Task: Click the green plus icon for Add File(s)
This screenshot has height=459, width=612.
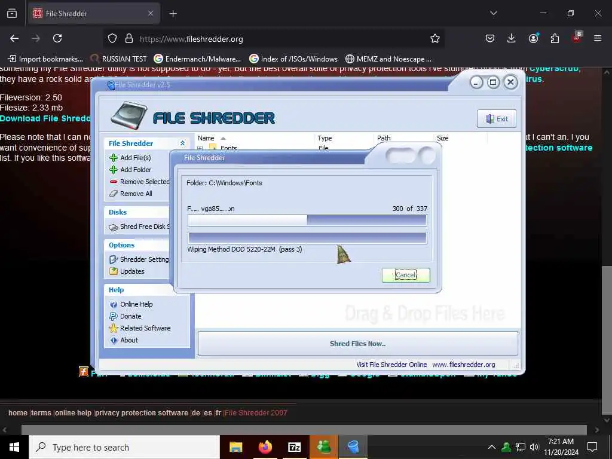Action: tap(114, 158)
